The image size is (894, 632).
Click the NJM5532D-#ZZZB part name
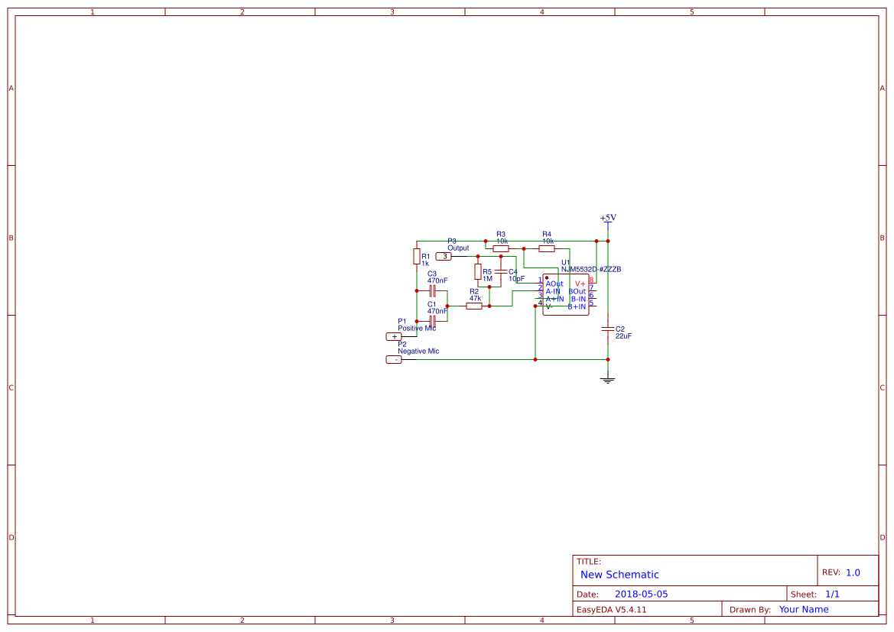[x=591, y=270]
